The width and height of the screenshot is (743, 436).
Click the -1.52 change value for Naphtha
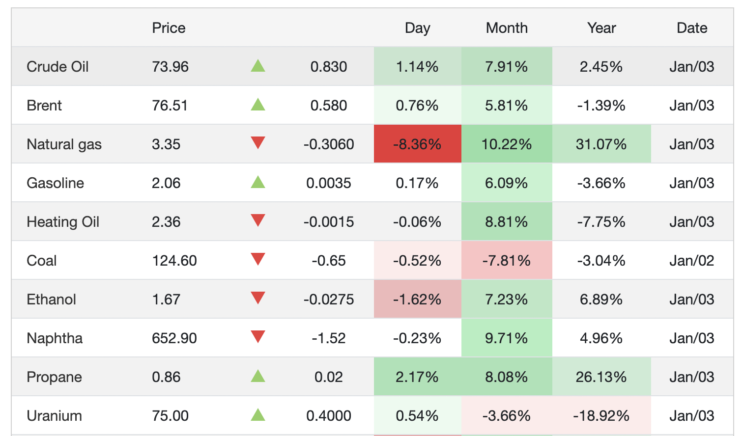tap(329, 338)
